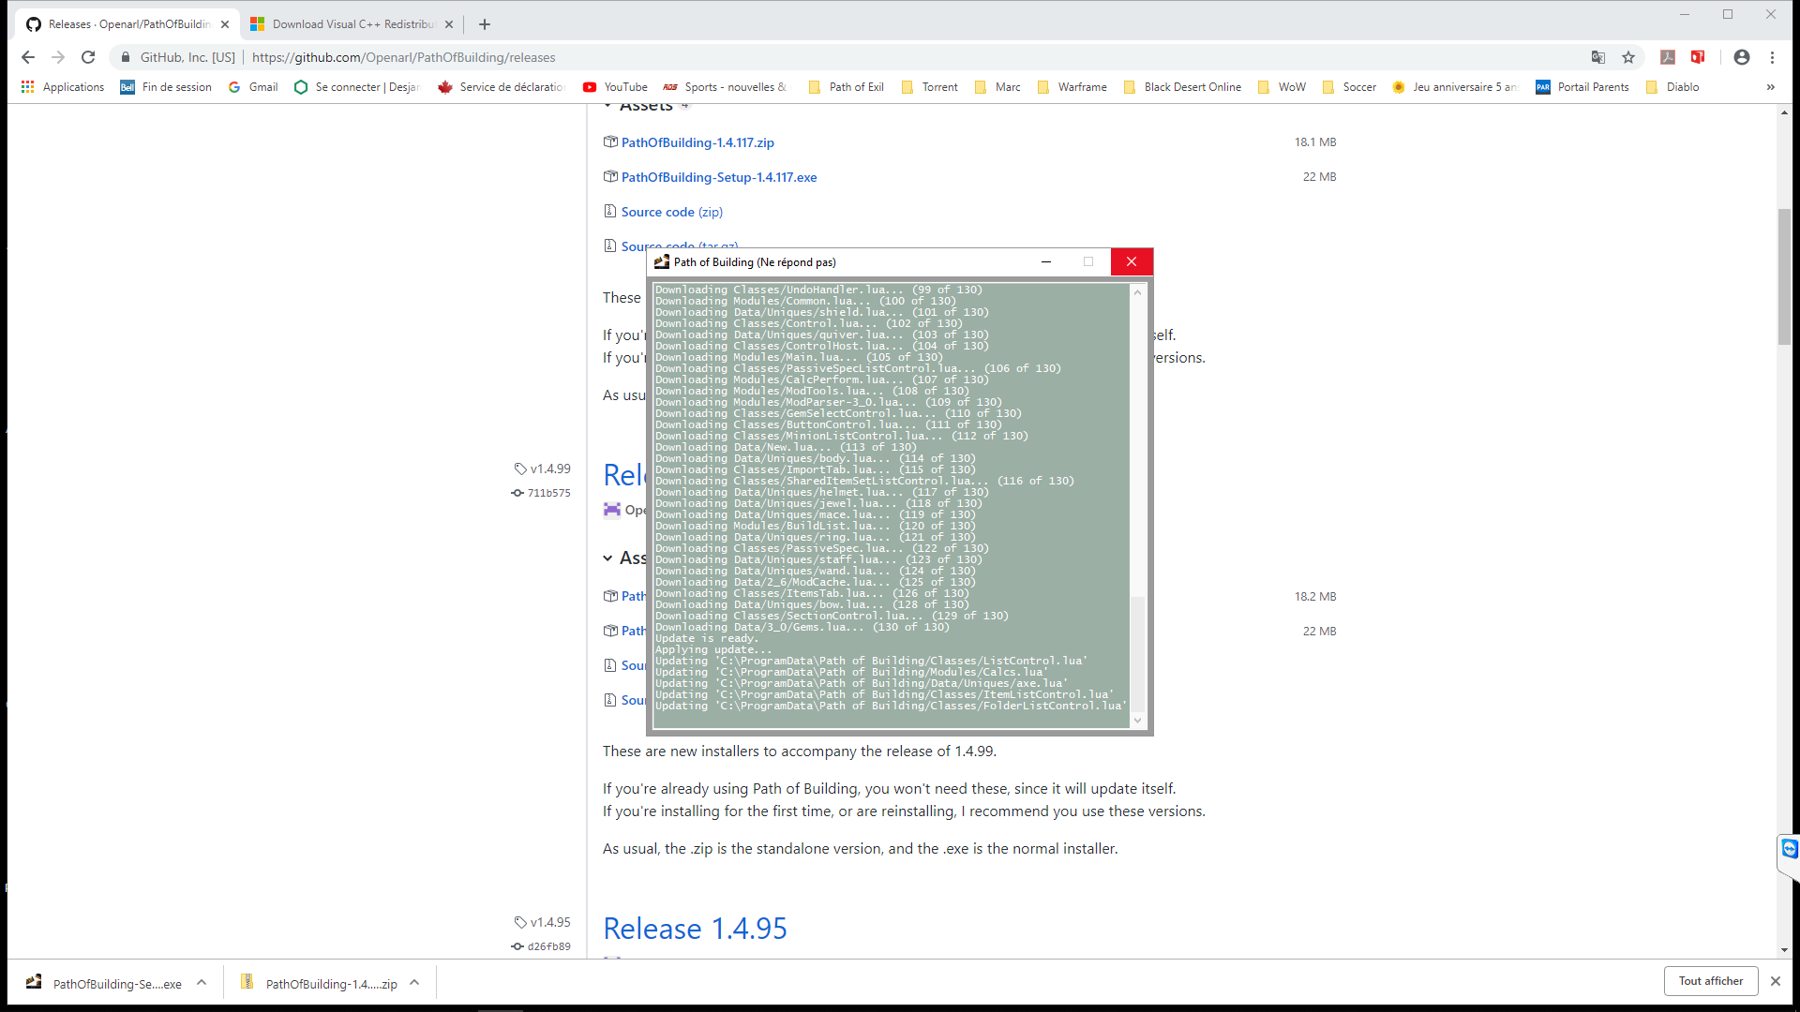View site info via the padlock icon
Screen dimensions: 1800x1012
[x=125, y=57]
